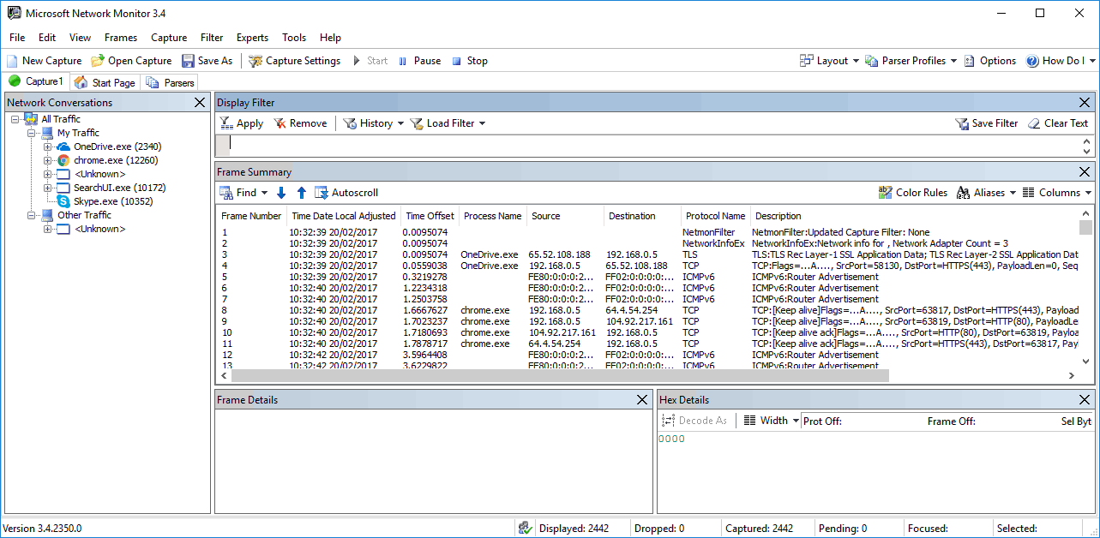The width and height of the screenshot is (1100, 538).
Task: Select Skype.exe (10352) conversation
Action: pyautogui.click(x=113, y=201)
